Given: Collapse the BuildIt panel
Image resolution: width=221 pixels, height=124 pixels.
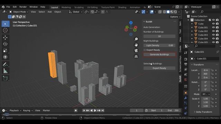Looking at the screenshot, I should click(x=144, y=22).
